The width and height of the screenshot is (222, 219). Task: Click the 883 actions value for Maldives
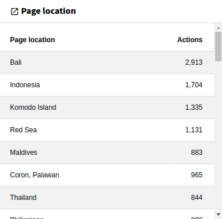[197, 153]
